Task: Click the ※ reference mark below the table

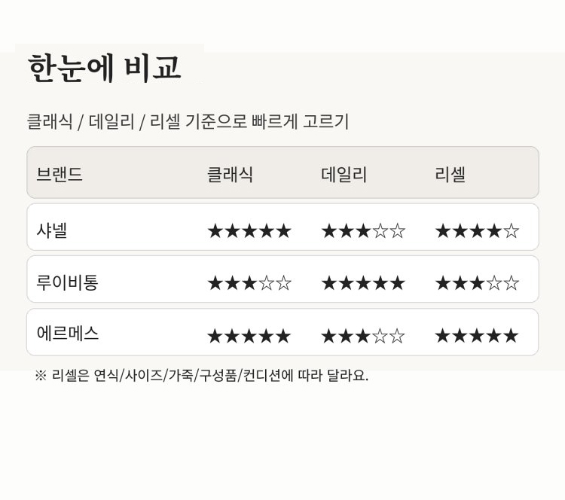Action: pos(41,376)
